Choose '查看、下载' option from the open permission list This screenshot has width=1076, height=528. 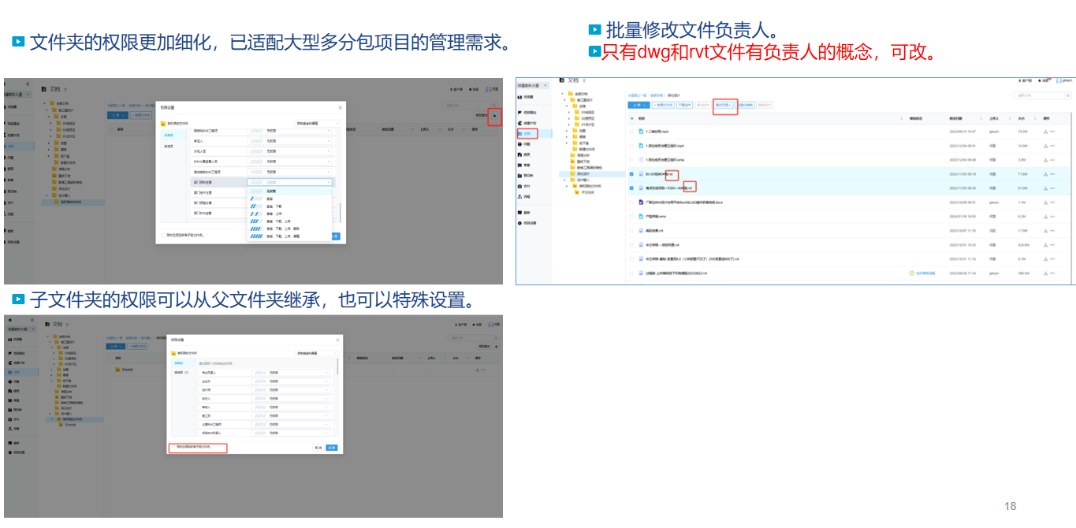(x=276, y=206)
